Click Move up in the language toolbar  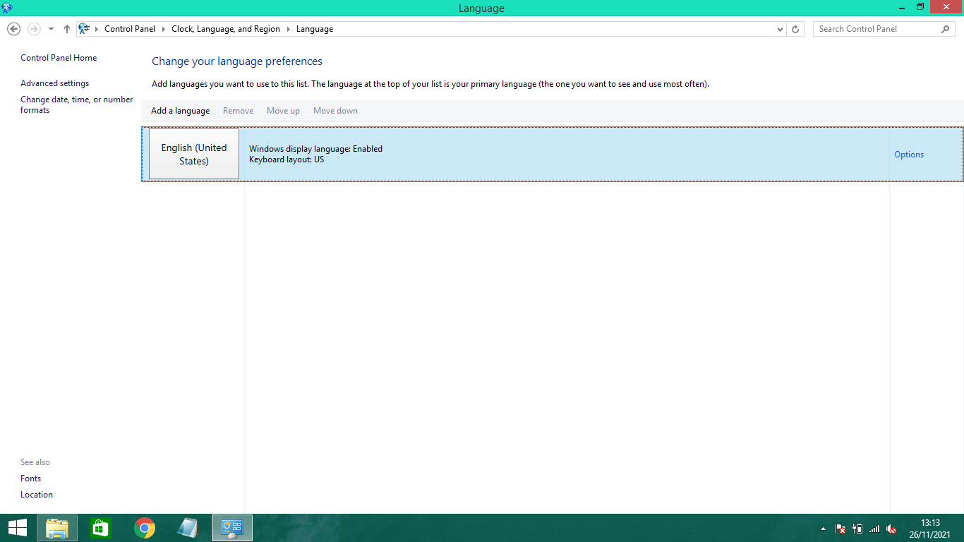coord(283,111)
